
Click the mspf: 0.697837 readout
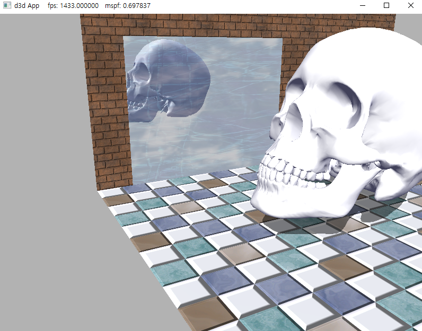pyautogui.click(x=128, y=6)
